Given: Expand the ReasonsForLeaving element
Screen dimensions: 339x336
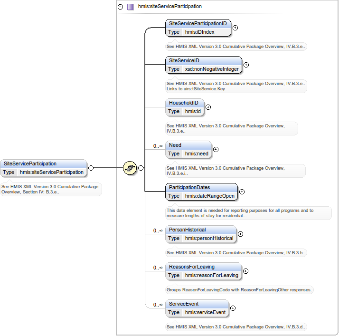Looking at the screenshot, I should pos(245,271).
